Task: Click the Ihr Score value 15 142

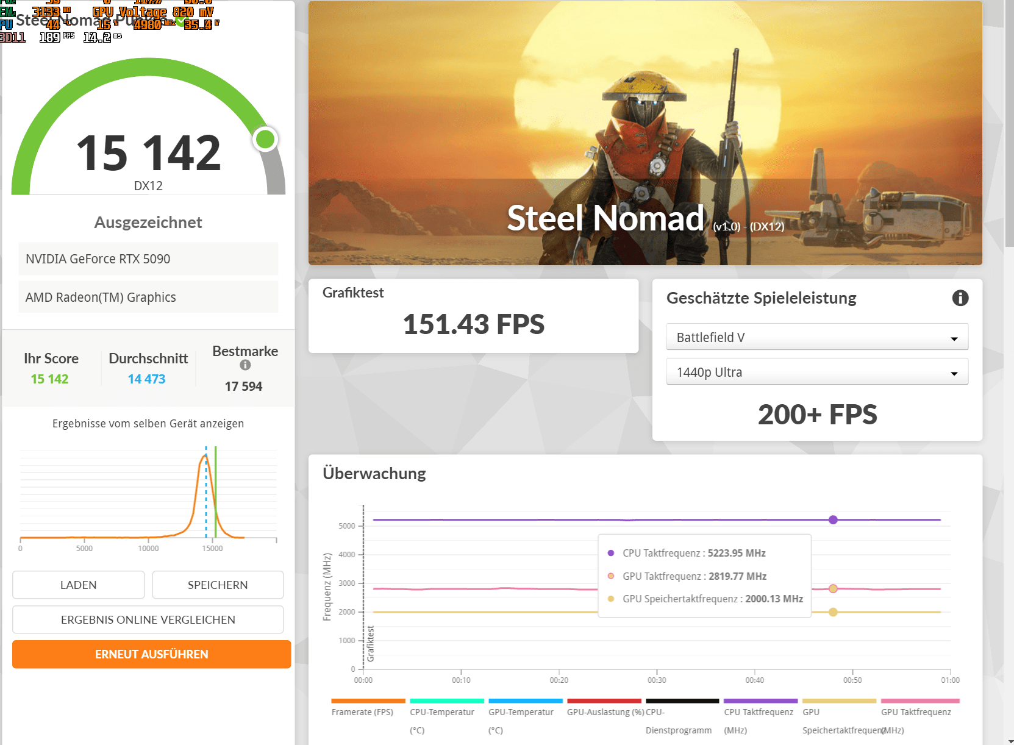Action: (49, 379)
